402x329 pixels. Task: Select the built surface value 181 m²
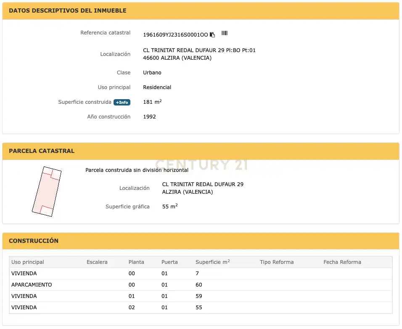point(152,102)
